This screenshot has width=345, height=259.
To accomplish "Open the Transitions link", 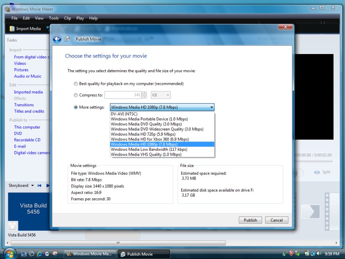I will pos(24,105).
